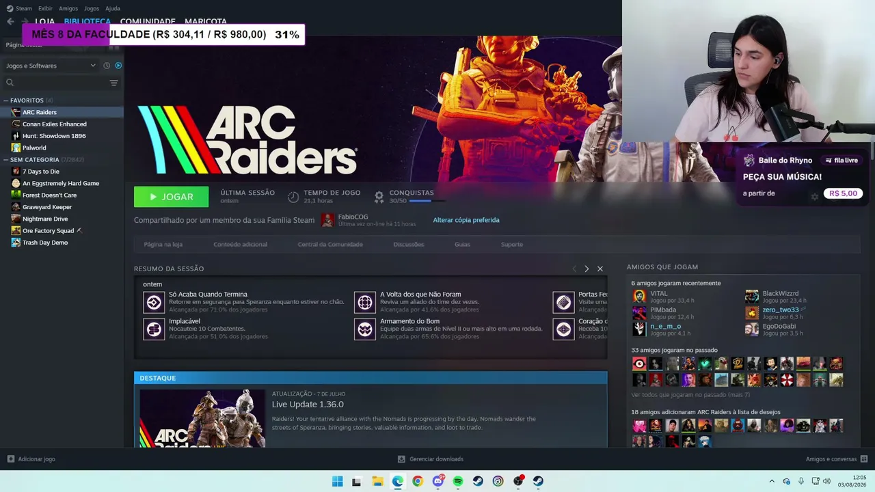The image size is (875, 492).
Task: Open the Steam logo menu
Action: click(x=19, y=8)
